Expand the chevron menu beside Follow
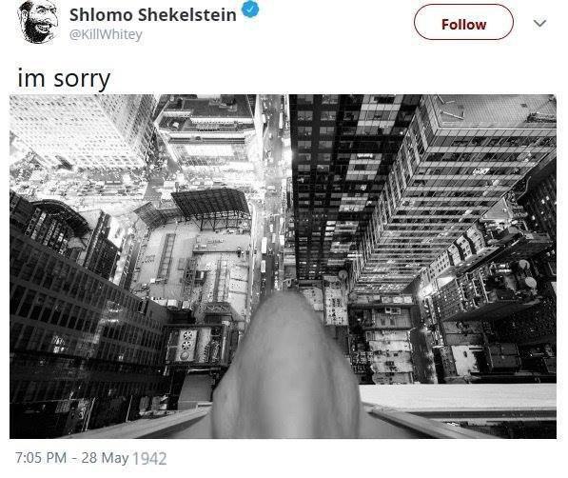Image resolution: width=568 pixels, height=478 pixels. [x=539, y=24]
